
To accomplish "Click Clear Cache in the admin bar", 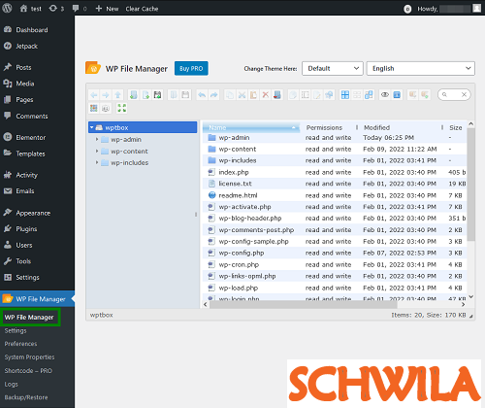I will coord(142,9).
